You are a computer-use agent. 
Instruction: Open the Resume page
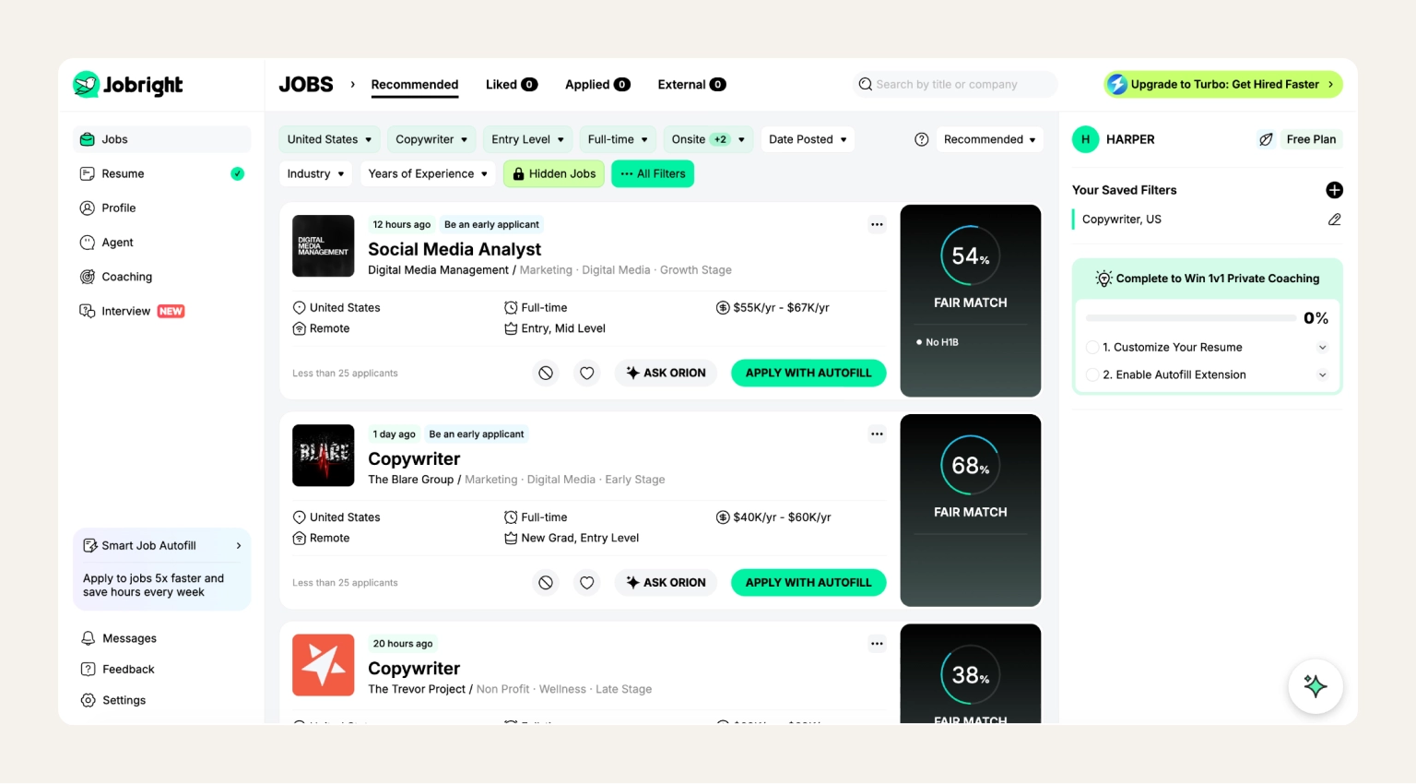pos(161,173)
